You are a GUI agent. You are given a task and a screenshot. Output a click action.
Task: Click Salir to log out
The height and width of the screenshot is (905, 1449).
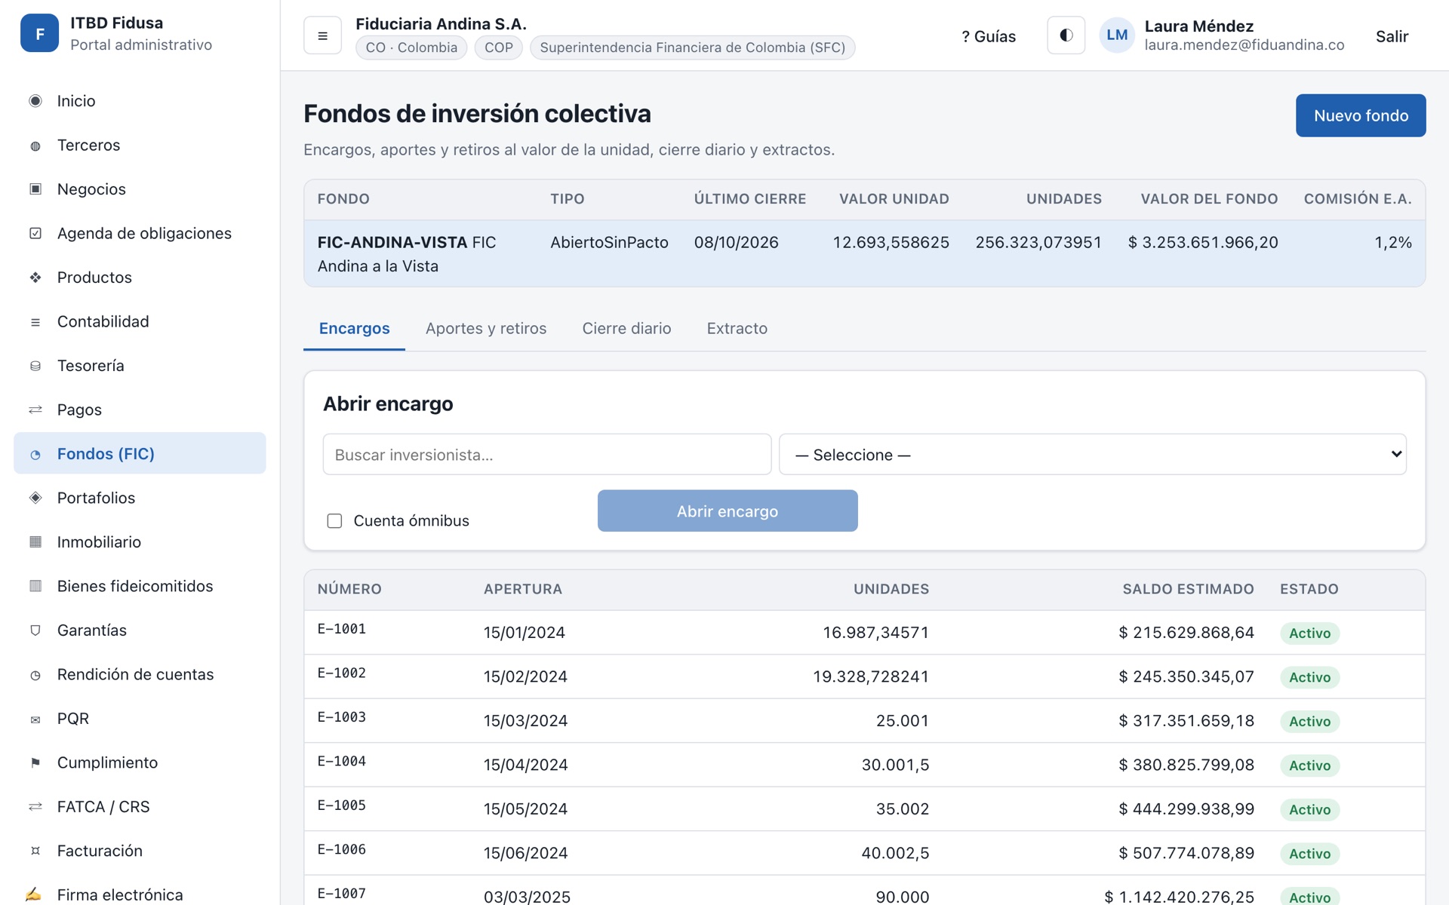(x=1392, y=36)
